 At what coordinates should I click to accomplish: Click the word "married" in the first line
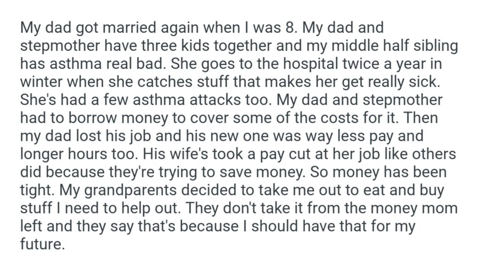point(130,28)
